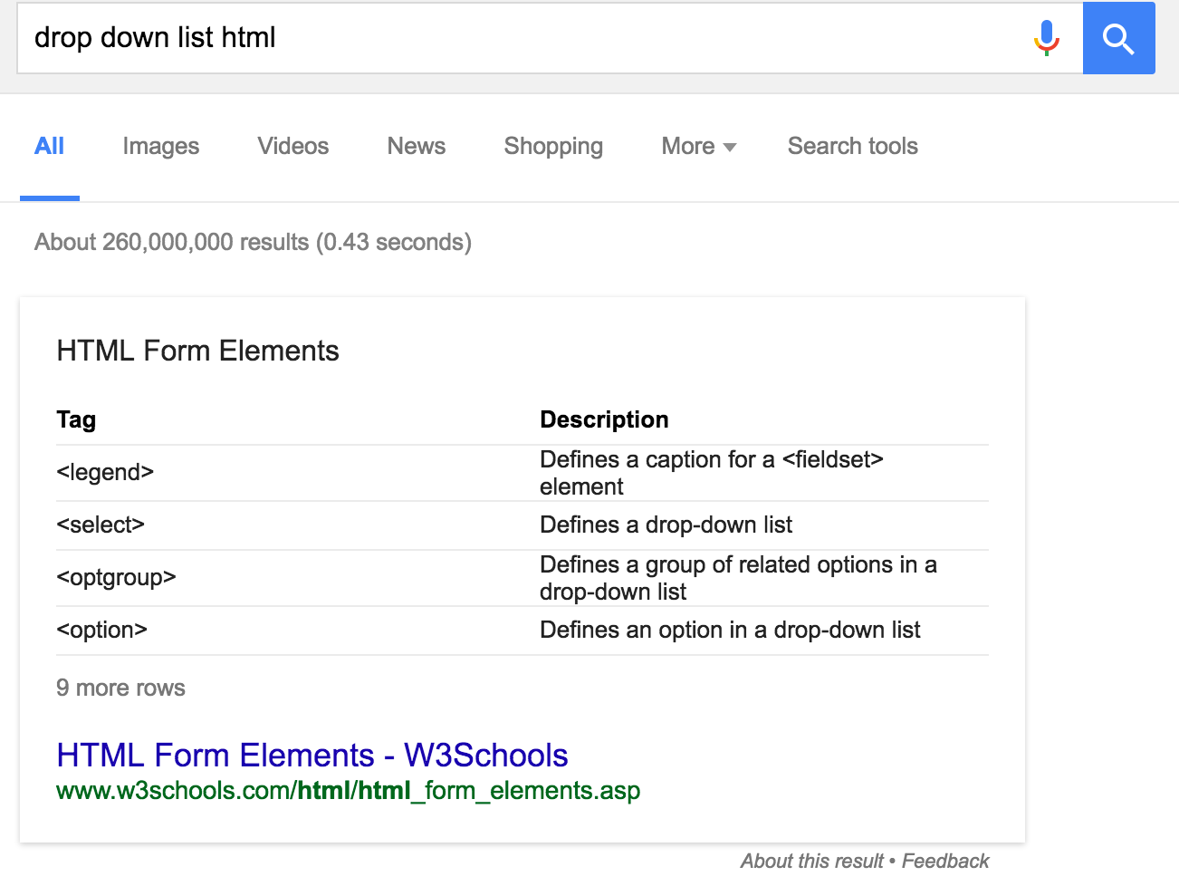
Task: Click the Feedback link
Action: pyautogui.click(x=945, y=861)
